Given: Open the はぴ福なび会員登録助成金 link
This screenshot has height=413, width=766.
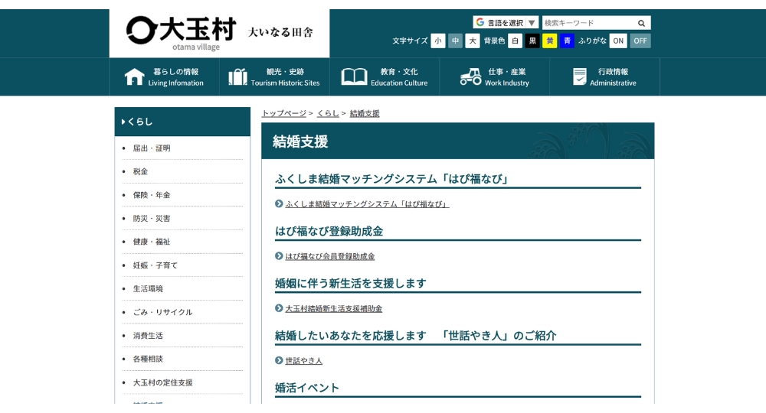Looking at the screenshot, I should click(x=329, y=256).
